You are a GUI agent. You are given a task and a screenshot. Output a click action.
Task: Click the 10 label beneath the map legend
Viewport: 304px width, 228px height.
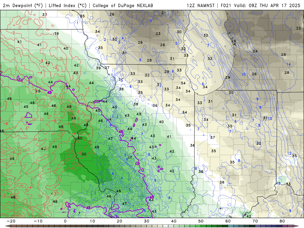coord(92,221)
